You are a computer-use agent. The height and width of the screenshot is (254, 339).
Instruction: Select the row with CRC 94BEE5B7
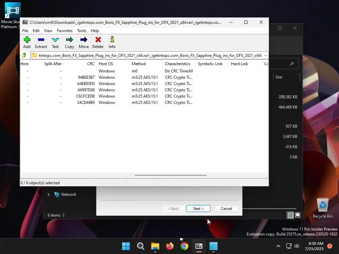coord(144,77)
